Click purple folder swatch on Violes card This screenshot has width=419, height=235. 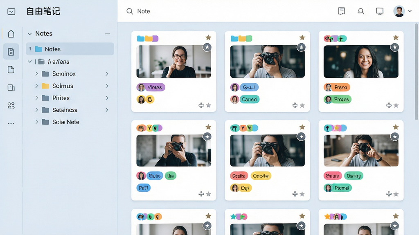coord(155,39)
